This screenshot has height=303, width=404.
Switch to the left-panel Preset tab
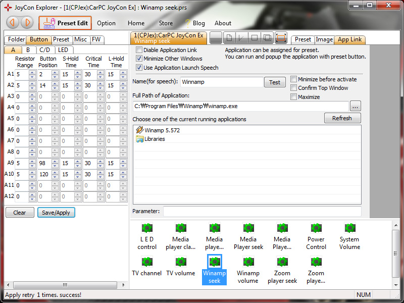(61, 39)
